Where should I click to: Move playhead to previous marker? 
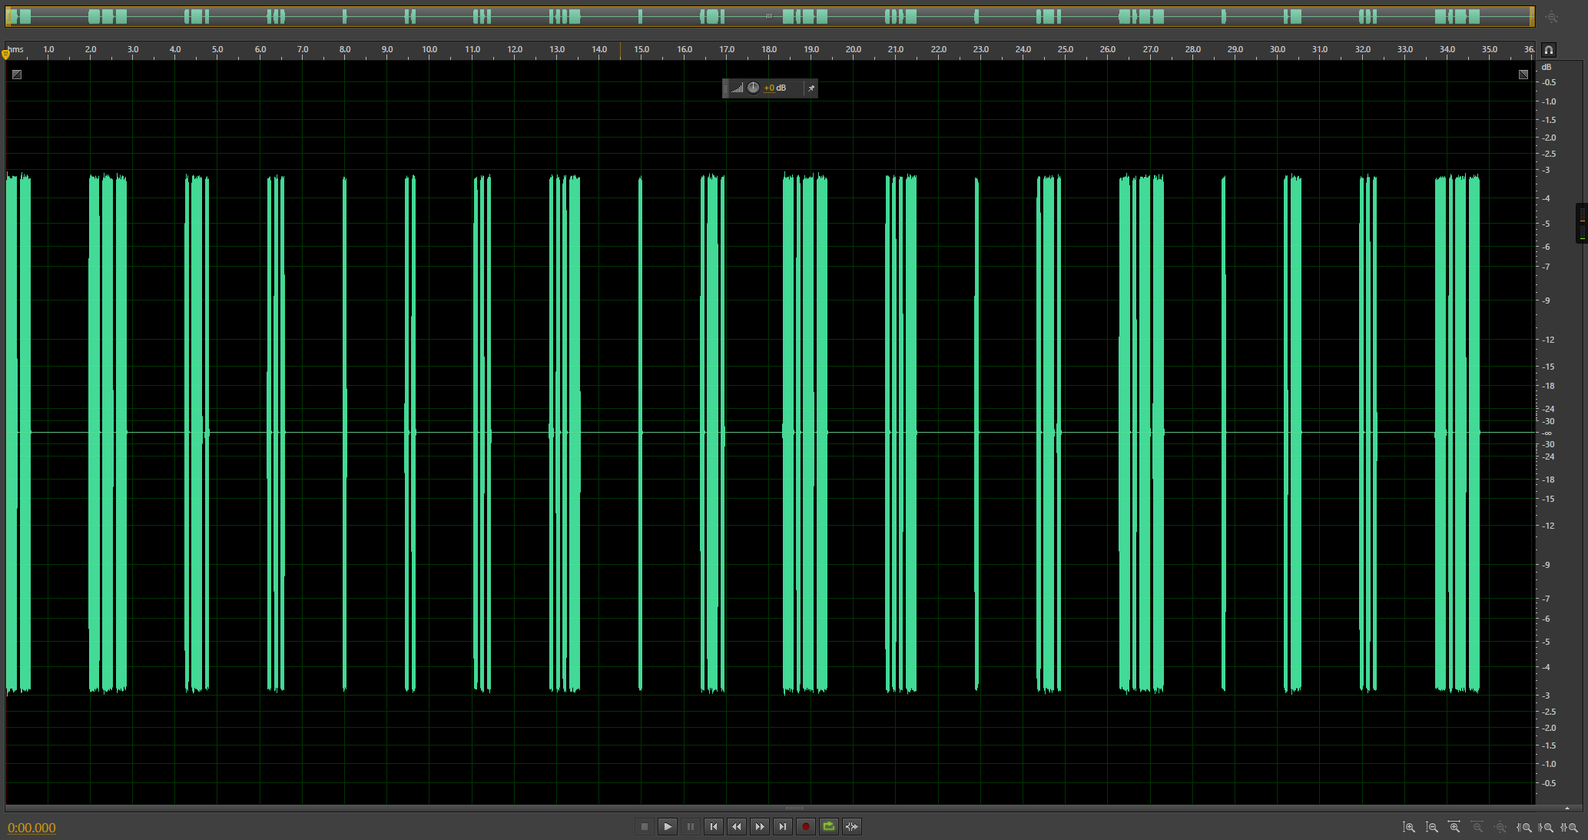[x=713, y=826]
